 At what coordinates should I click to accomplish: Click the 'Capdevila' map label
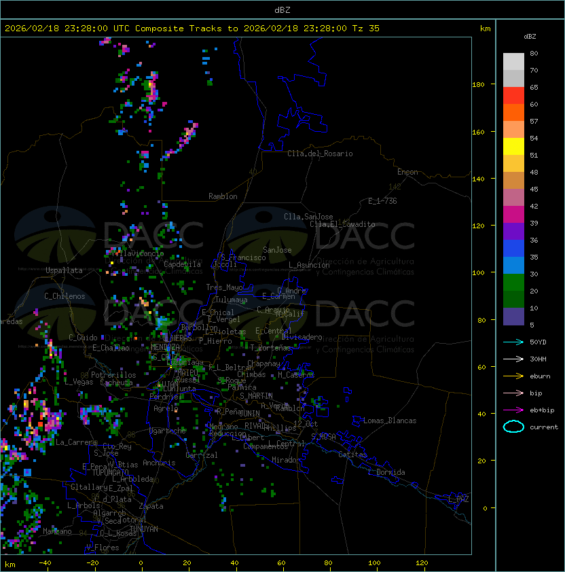click(182, 264)
